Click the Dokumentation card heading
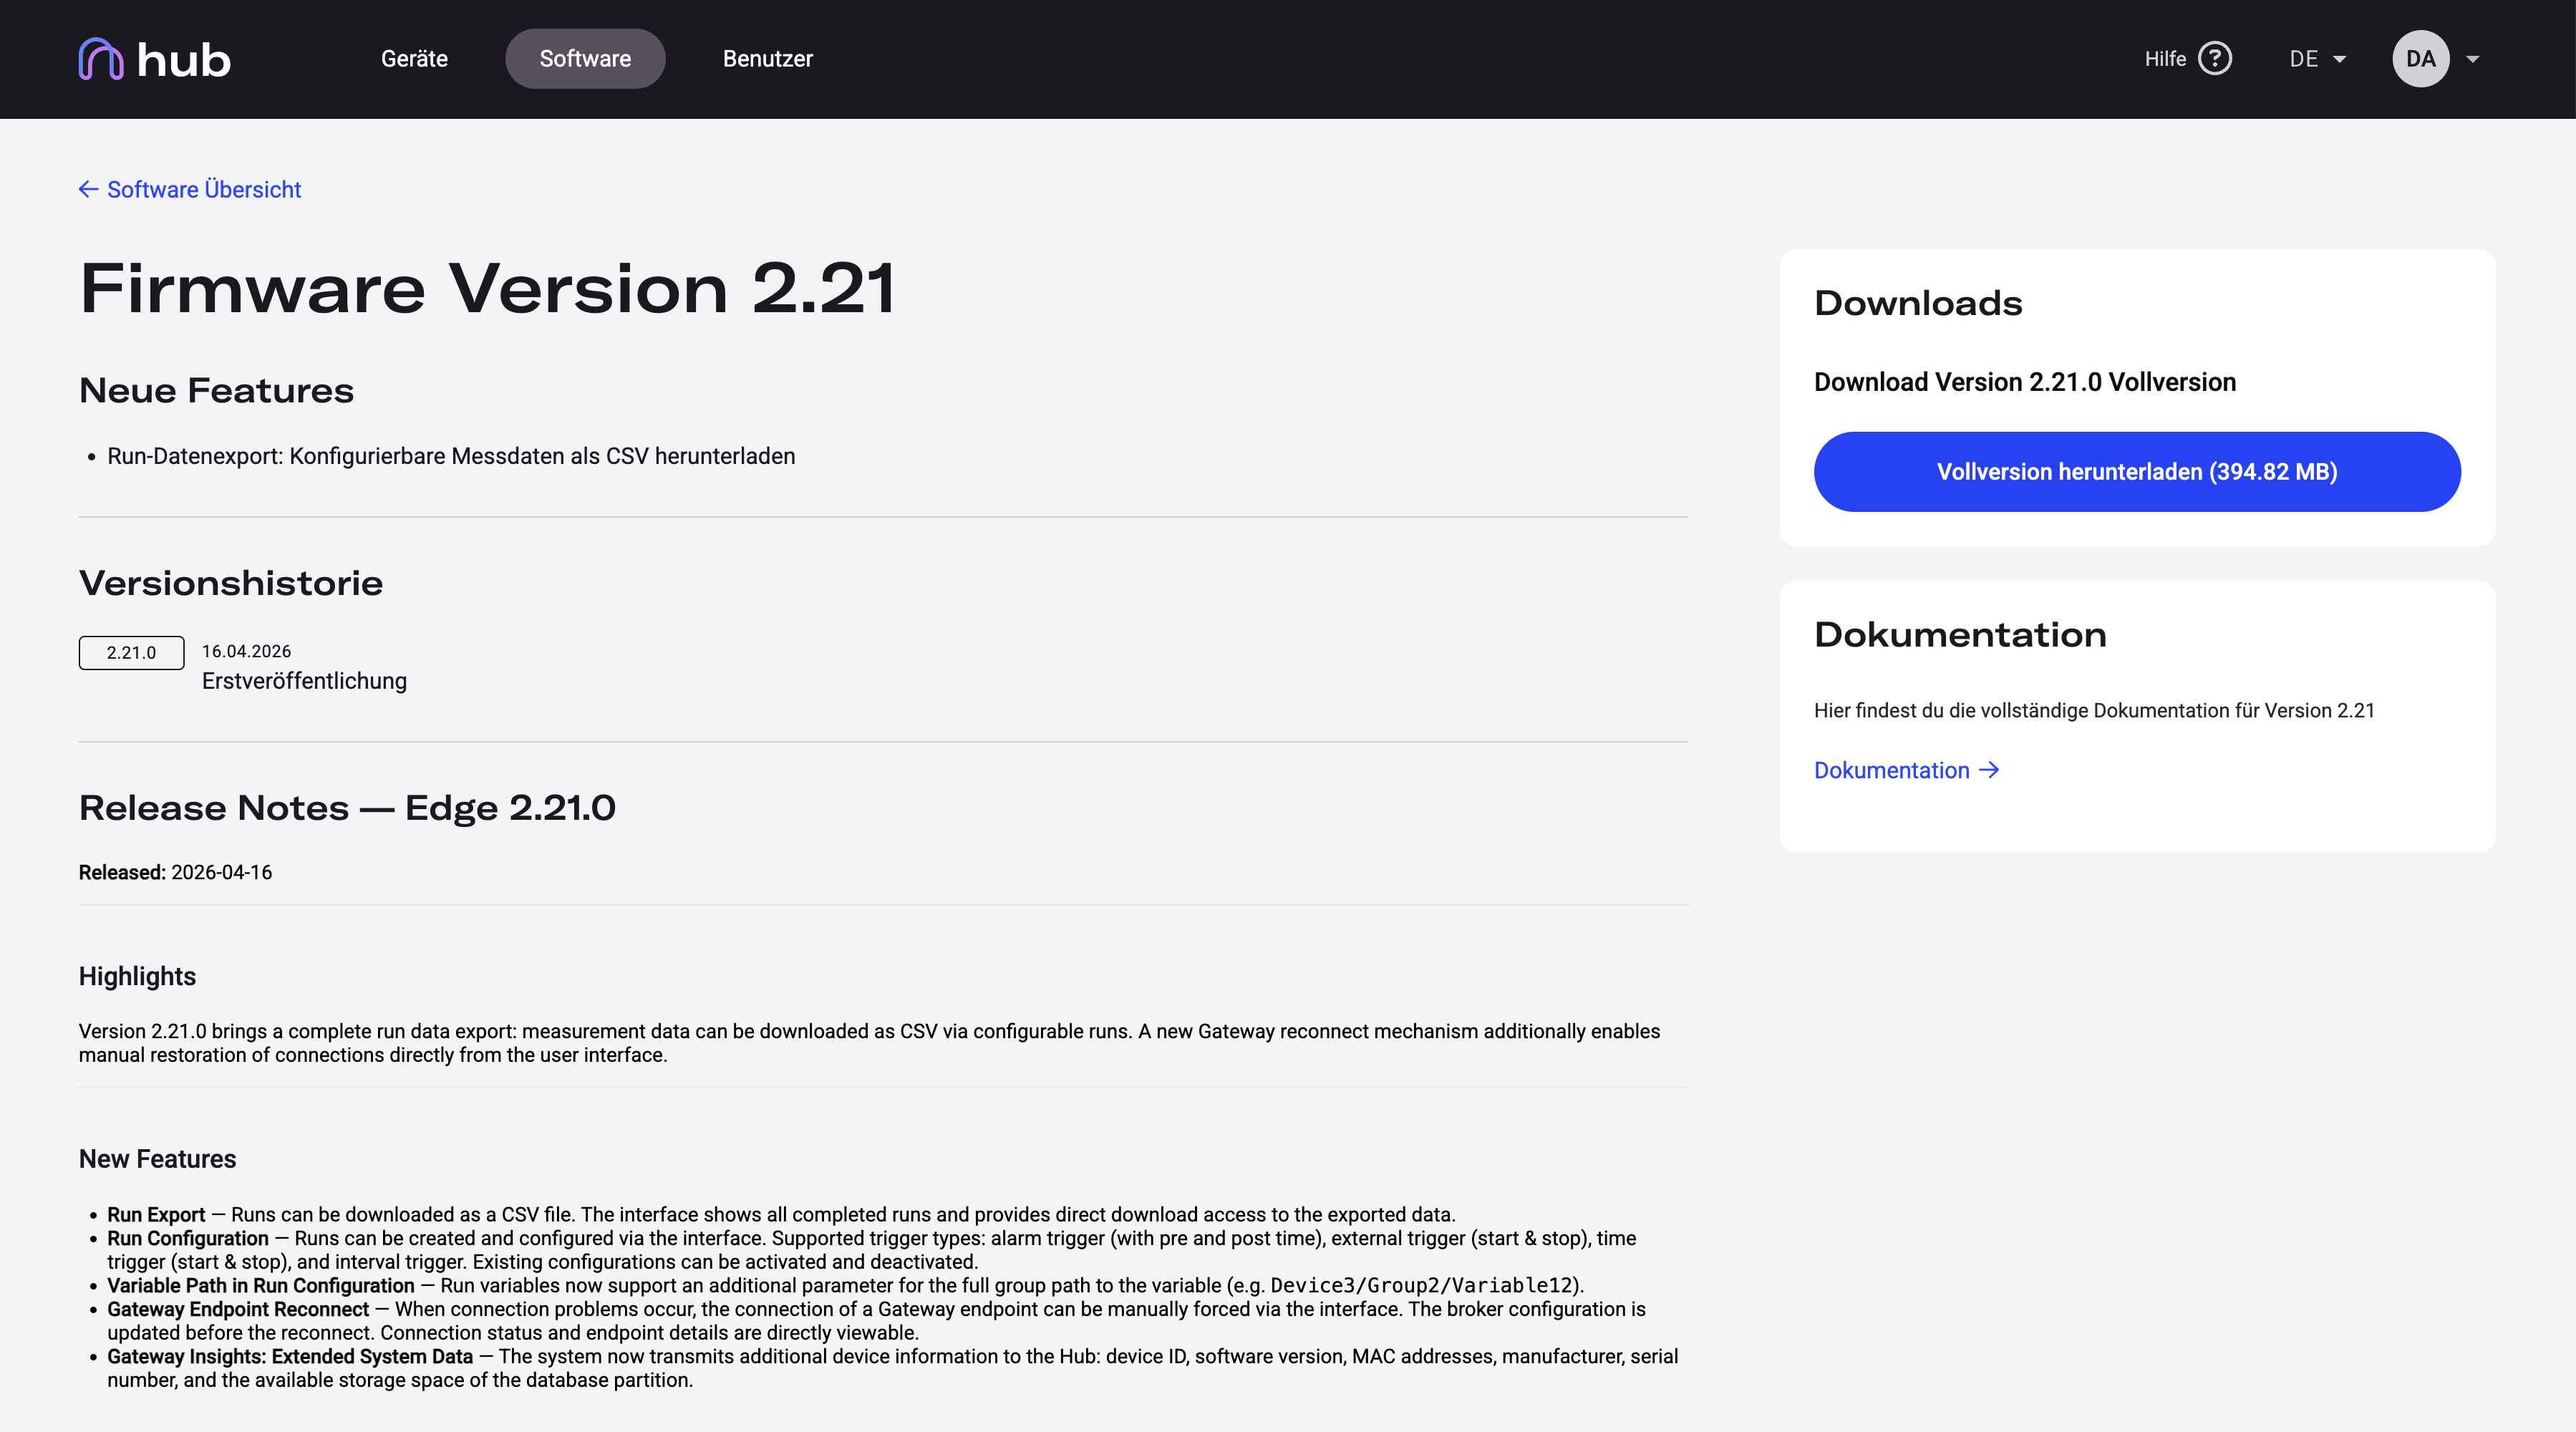Screen dimensions: 2576x1432 (x=1960, y=635)
